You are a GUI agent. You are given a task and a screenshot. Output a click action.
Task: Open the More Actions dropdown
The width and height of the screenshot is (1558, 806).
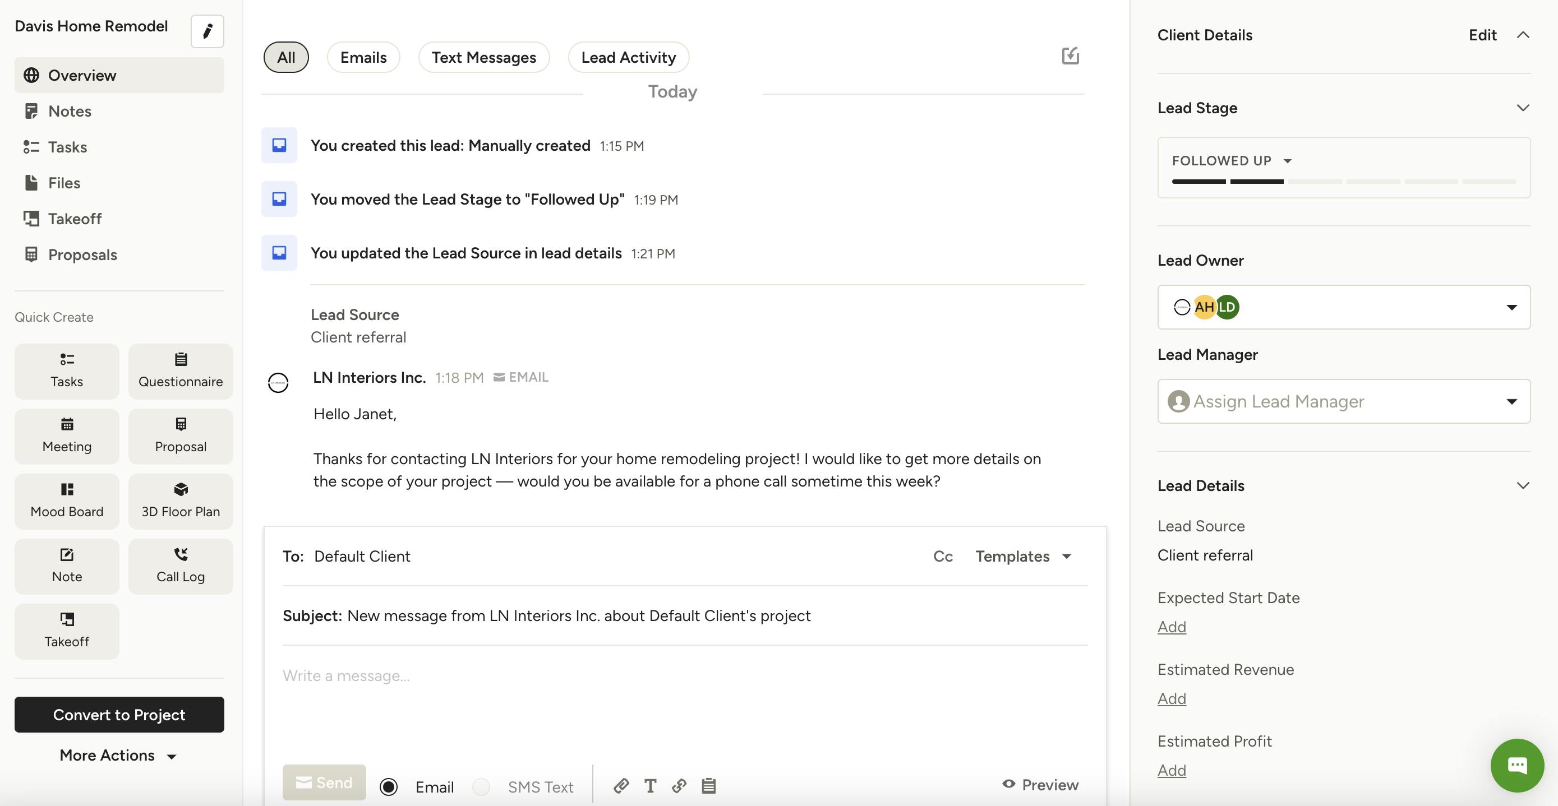point(118,755)
